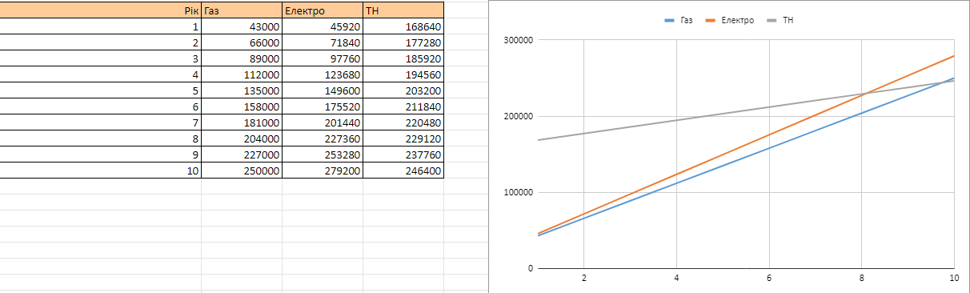970x293 pixels.
Task: Select Рік column cell with value 3
Action: click(x=100, y=58)
